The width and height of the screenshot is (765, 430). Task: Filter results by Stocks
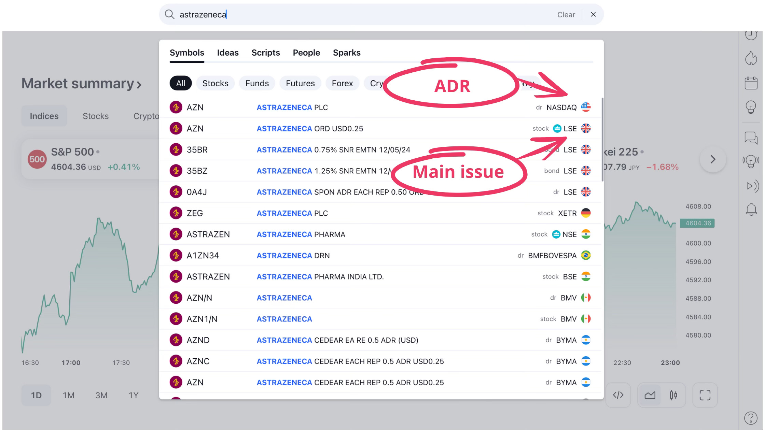click(215, 83)
